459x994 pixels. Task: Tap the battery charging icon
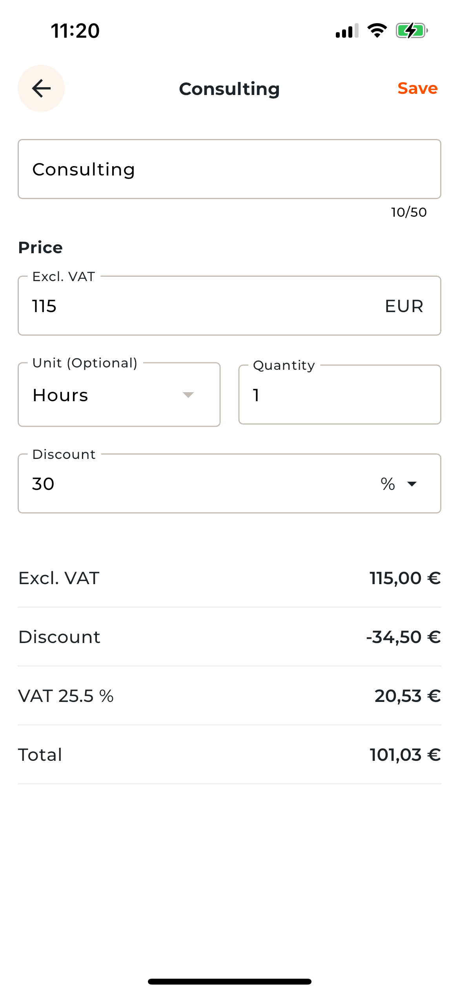point(411,31)
